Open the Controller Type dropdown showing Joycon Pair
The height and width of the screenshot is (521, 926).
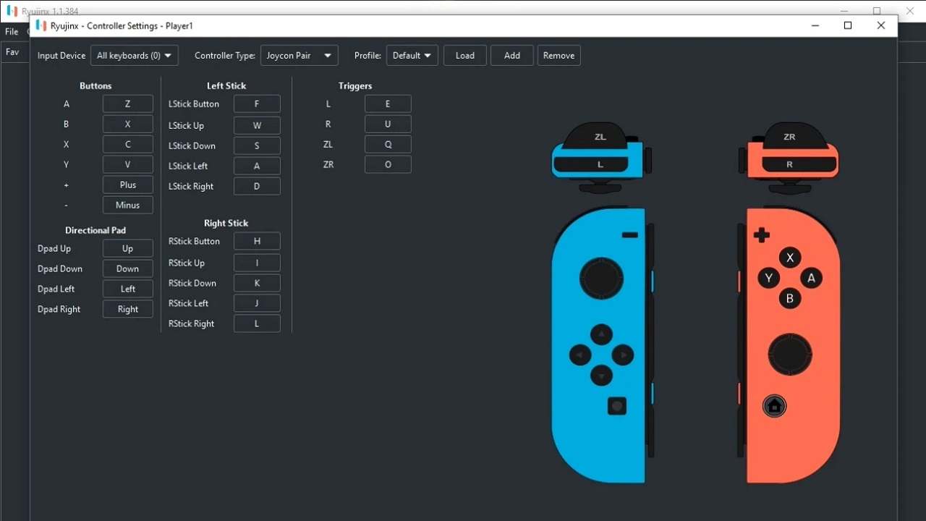(x=299, y=56)
